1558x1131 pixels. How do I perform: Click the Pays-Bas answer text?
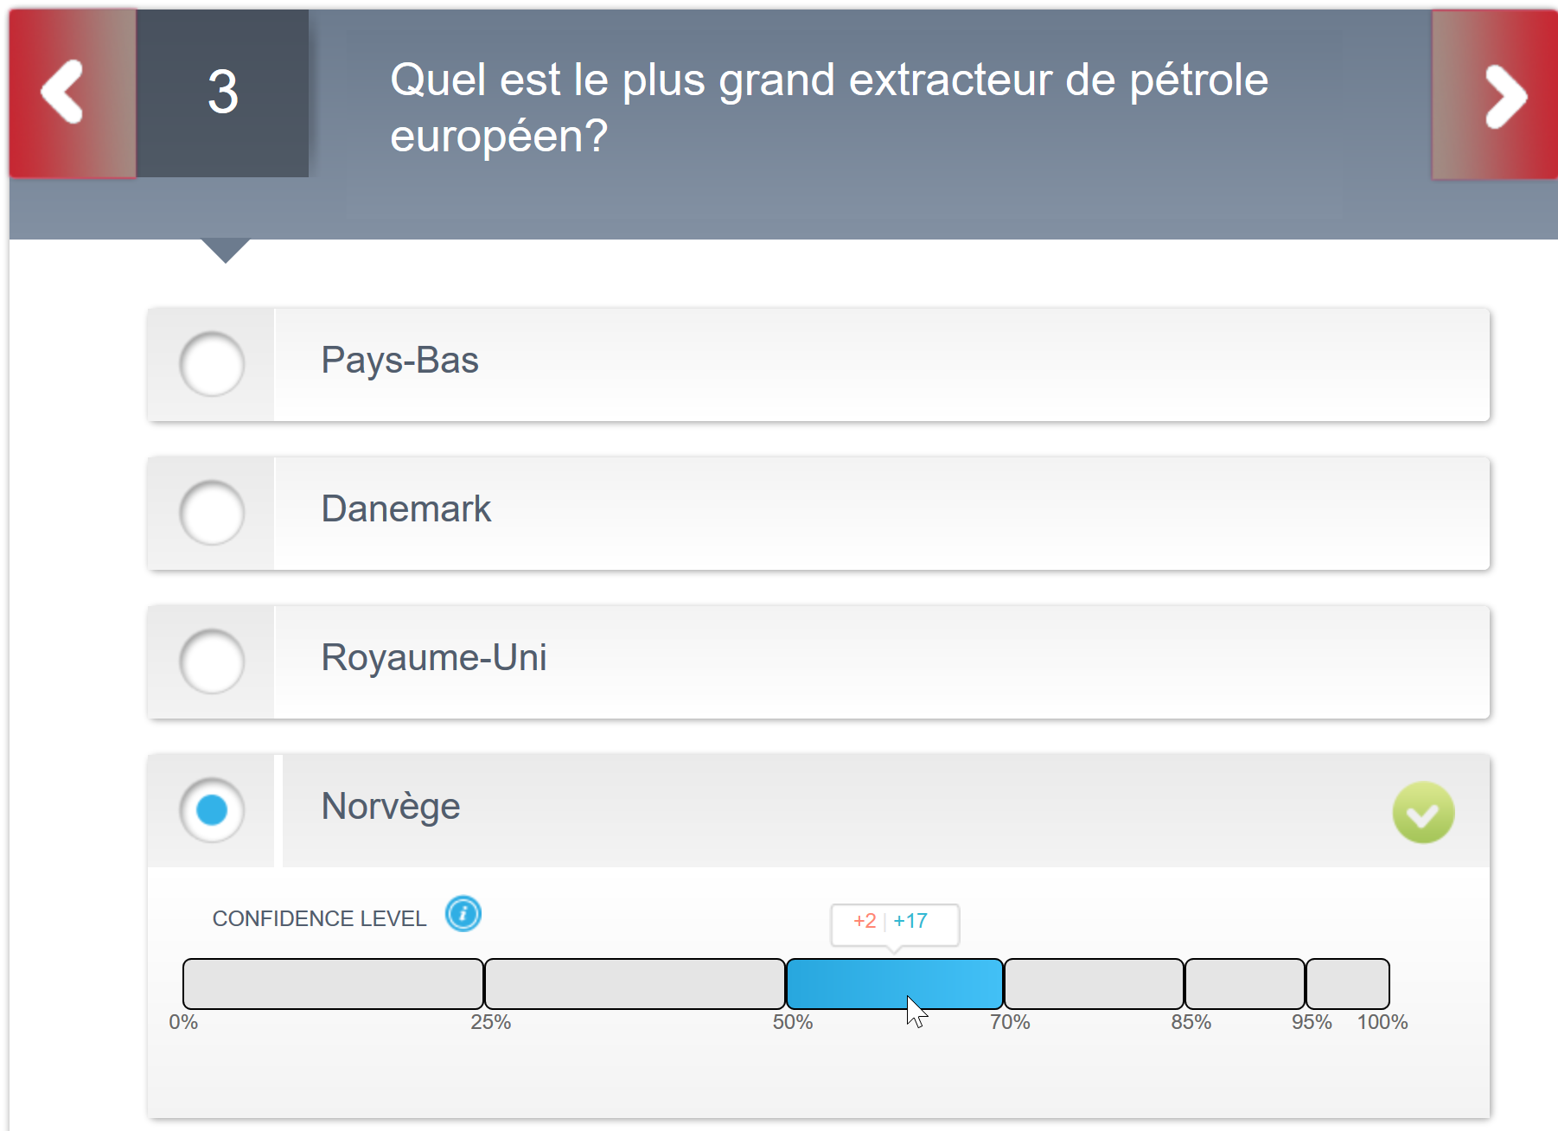(x=399, y=361)
